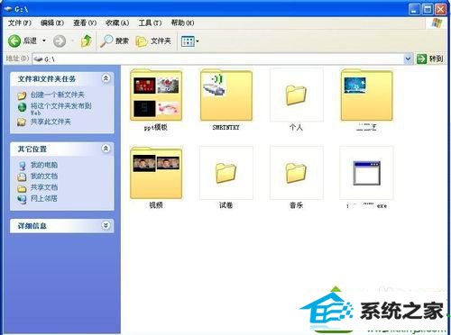451x335 pixels.
Task: Go back with the green Back arrow
Action: coord(14,41)
